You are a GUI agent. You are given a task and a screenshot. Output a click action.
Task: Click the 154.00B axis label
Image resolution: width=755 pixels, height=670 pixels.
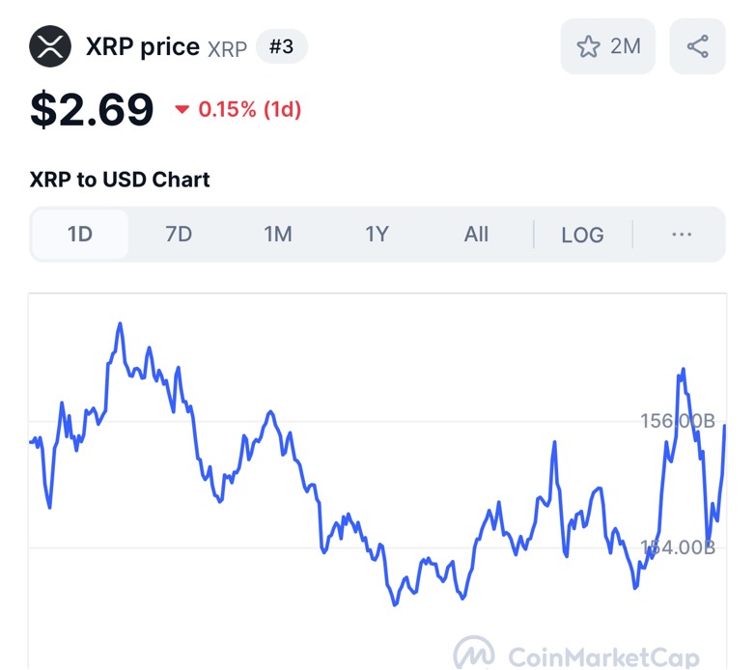[x=677, y=547]
